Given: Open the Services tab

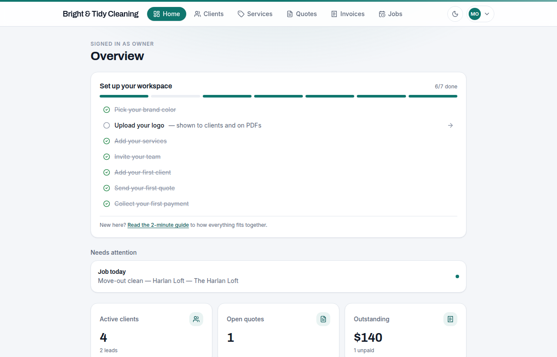Looking at the screenshot, I should [255, 14].
